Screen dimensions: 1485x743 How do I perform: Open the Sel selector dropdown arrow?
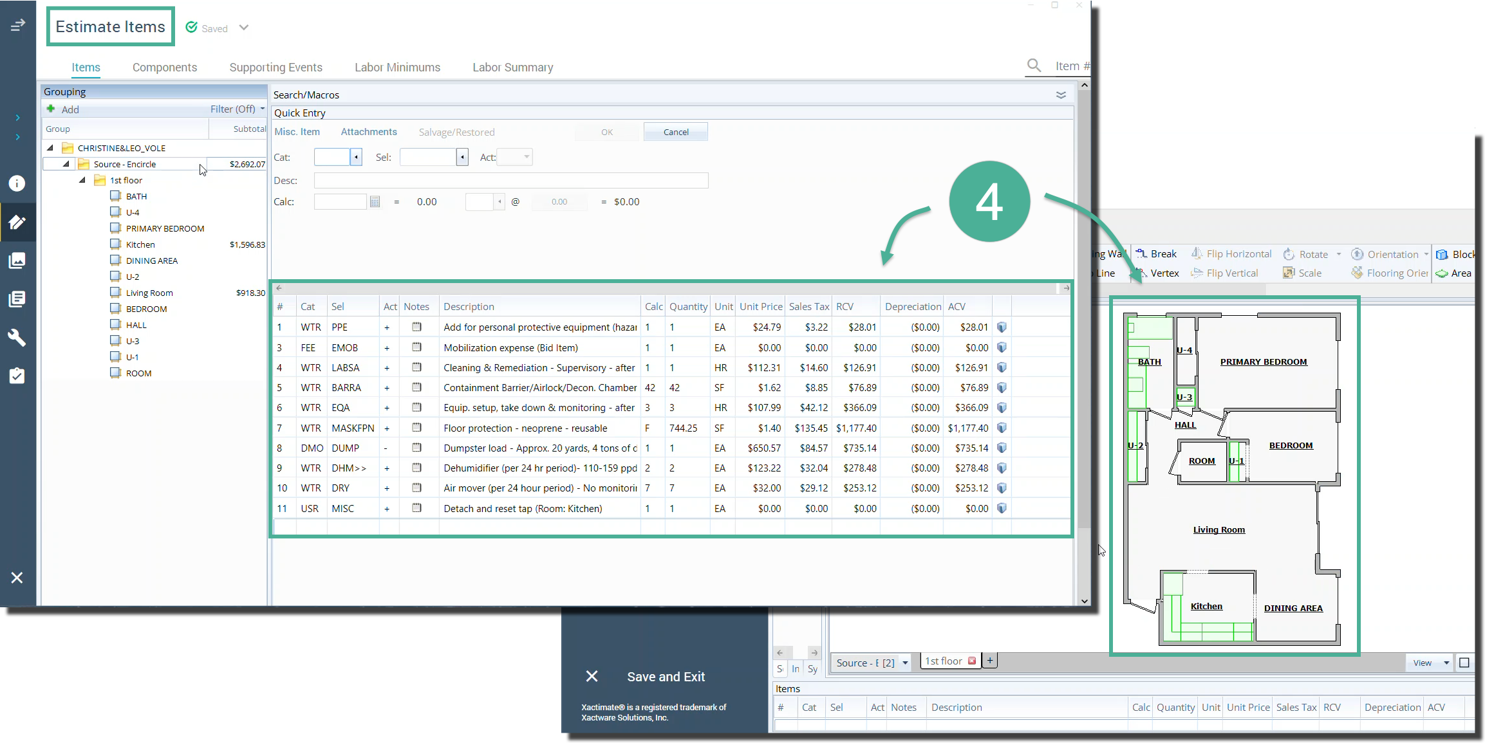point(462,157)
